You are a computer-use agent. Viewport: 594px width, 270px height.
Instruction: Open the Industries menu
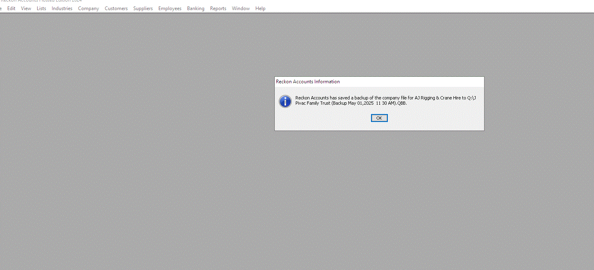tap(62, 8)
